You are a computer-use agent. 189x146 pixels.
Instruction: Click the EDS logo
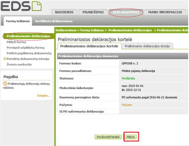click(21, 6)
